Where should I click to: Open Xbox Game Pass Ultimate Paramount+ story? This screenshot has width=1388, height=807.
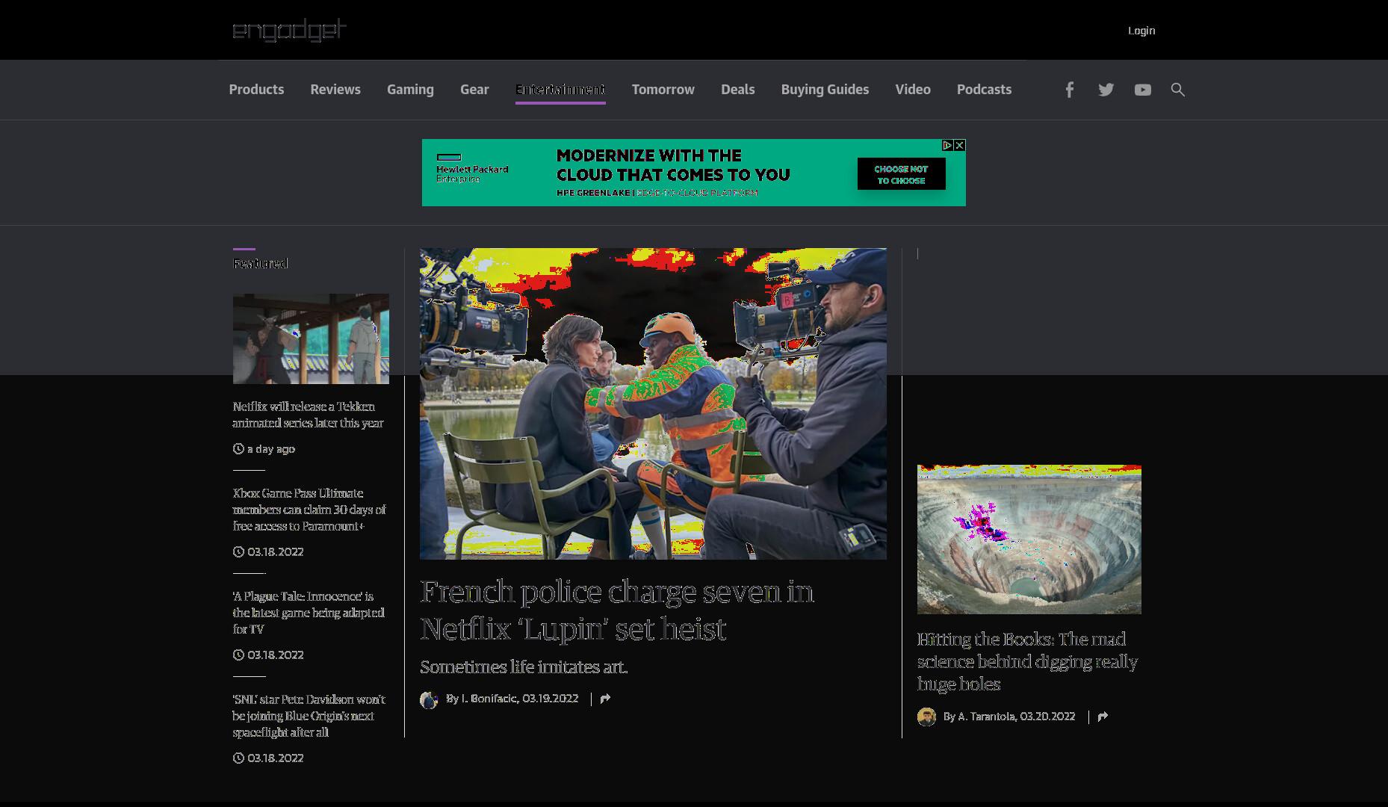[309, 510]
